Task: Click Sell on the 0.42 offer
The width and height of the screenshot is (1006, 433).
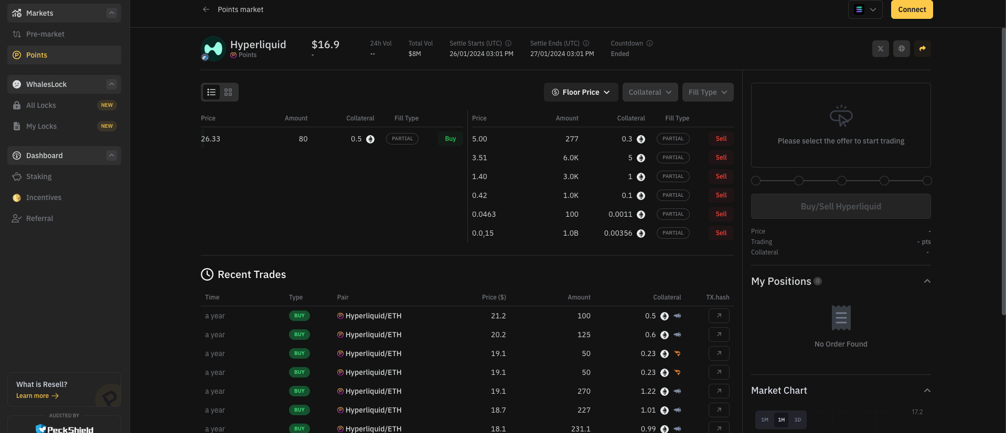Action: (x=721, y=195)
